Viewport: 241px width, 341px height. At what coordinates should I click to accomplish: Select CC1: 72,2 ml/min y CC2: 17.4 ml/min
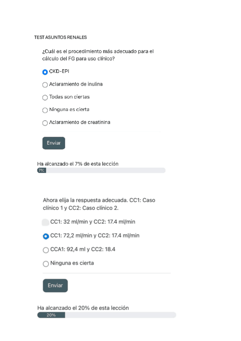[46, 236]
